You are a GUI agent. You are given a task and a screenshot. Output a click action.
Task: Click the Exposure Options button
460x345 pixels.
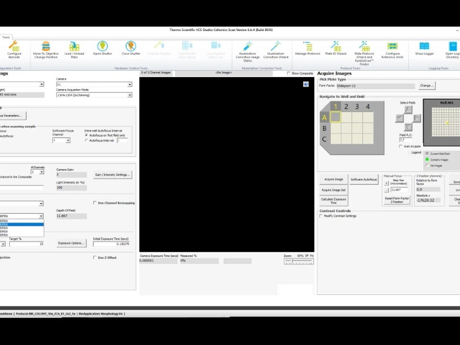pos(71,243)
